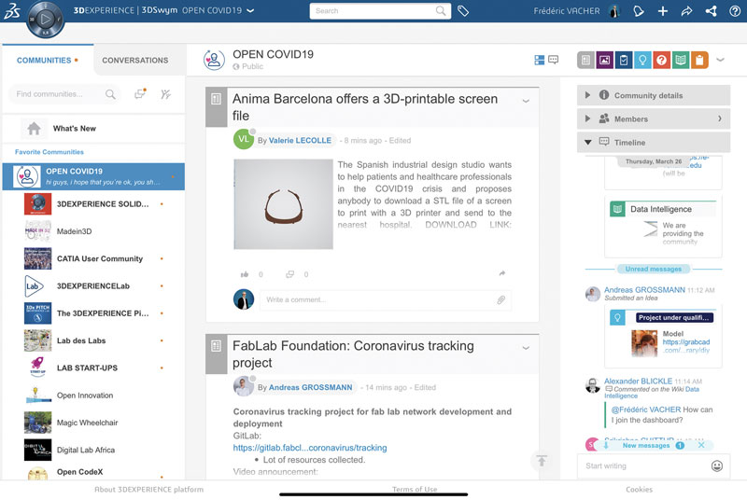747x500 pixels.
Task: Open the chat view icon next to layout
Action: (x=553, y=60)
